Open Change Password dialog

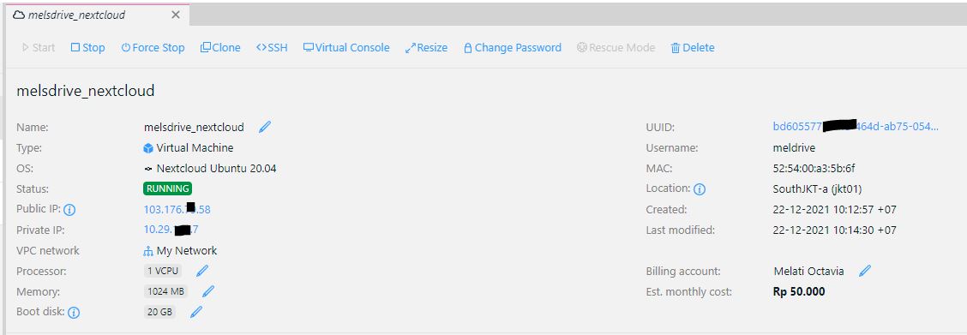coord(512,47)
